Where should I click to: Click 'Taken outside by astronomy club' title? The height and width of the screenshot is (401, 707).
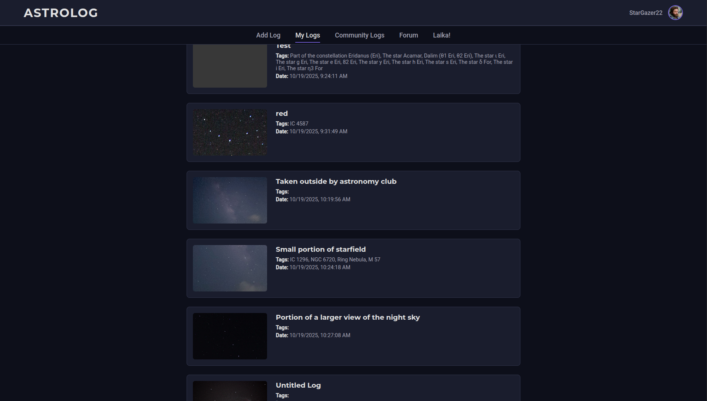(336, 182)
